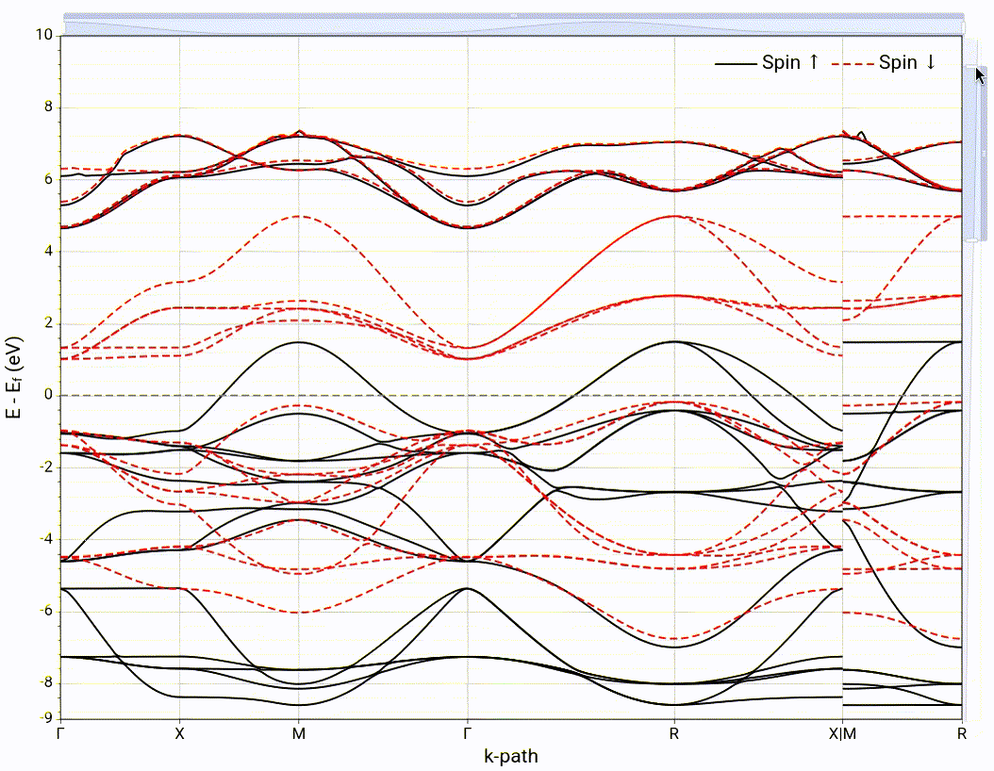
Task: Click the -9 tick label on energy axis
Action: coord(46,718)
